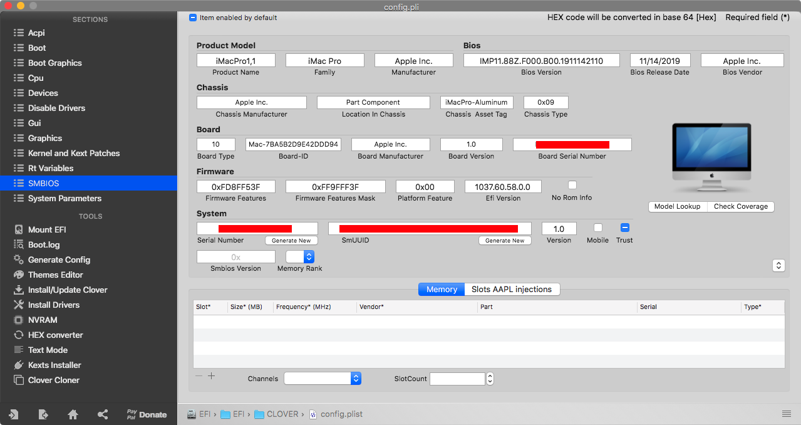Screen dimensions: 801x425
Task: Click the share icon in sidebar footer
Action: pyautogui.click(x=103, y=414)
